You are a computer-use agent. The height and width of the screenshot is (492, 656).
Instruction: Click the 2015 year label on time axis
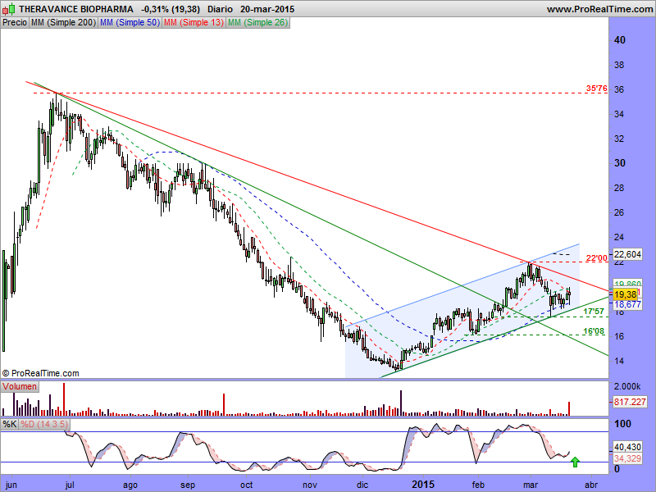pyautogui.click(x=423, y=485)
